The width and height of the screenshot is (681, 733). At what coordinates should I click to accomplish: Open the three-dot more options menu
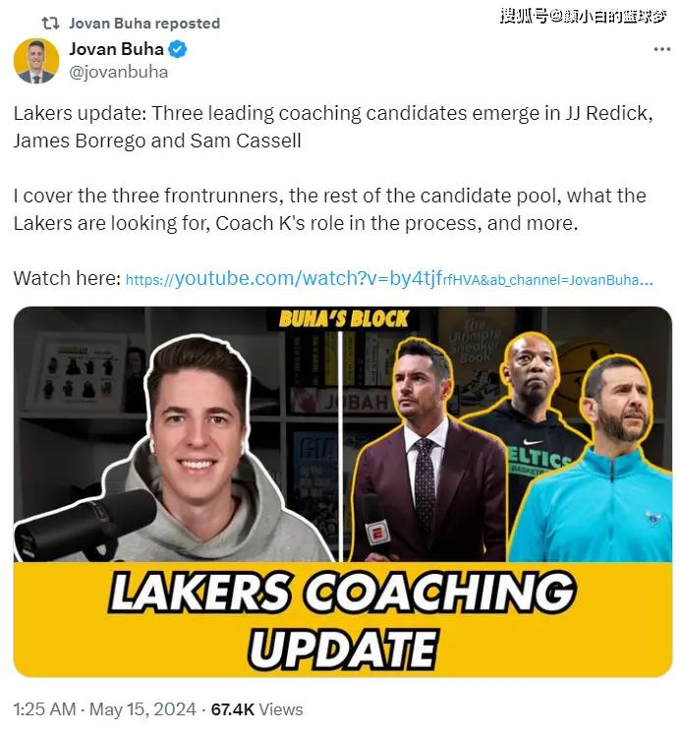[661, 49]
